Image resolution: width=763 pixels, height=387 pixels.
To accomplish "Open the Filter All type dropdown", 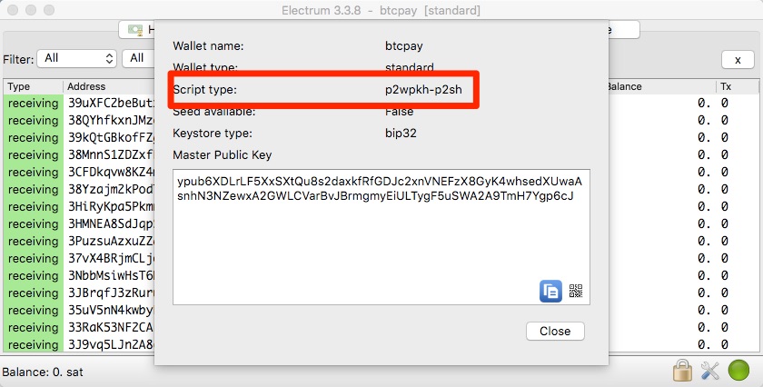I will coord(77,59).
